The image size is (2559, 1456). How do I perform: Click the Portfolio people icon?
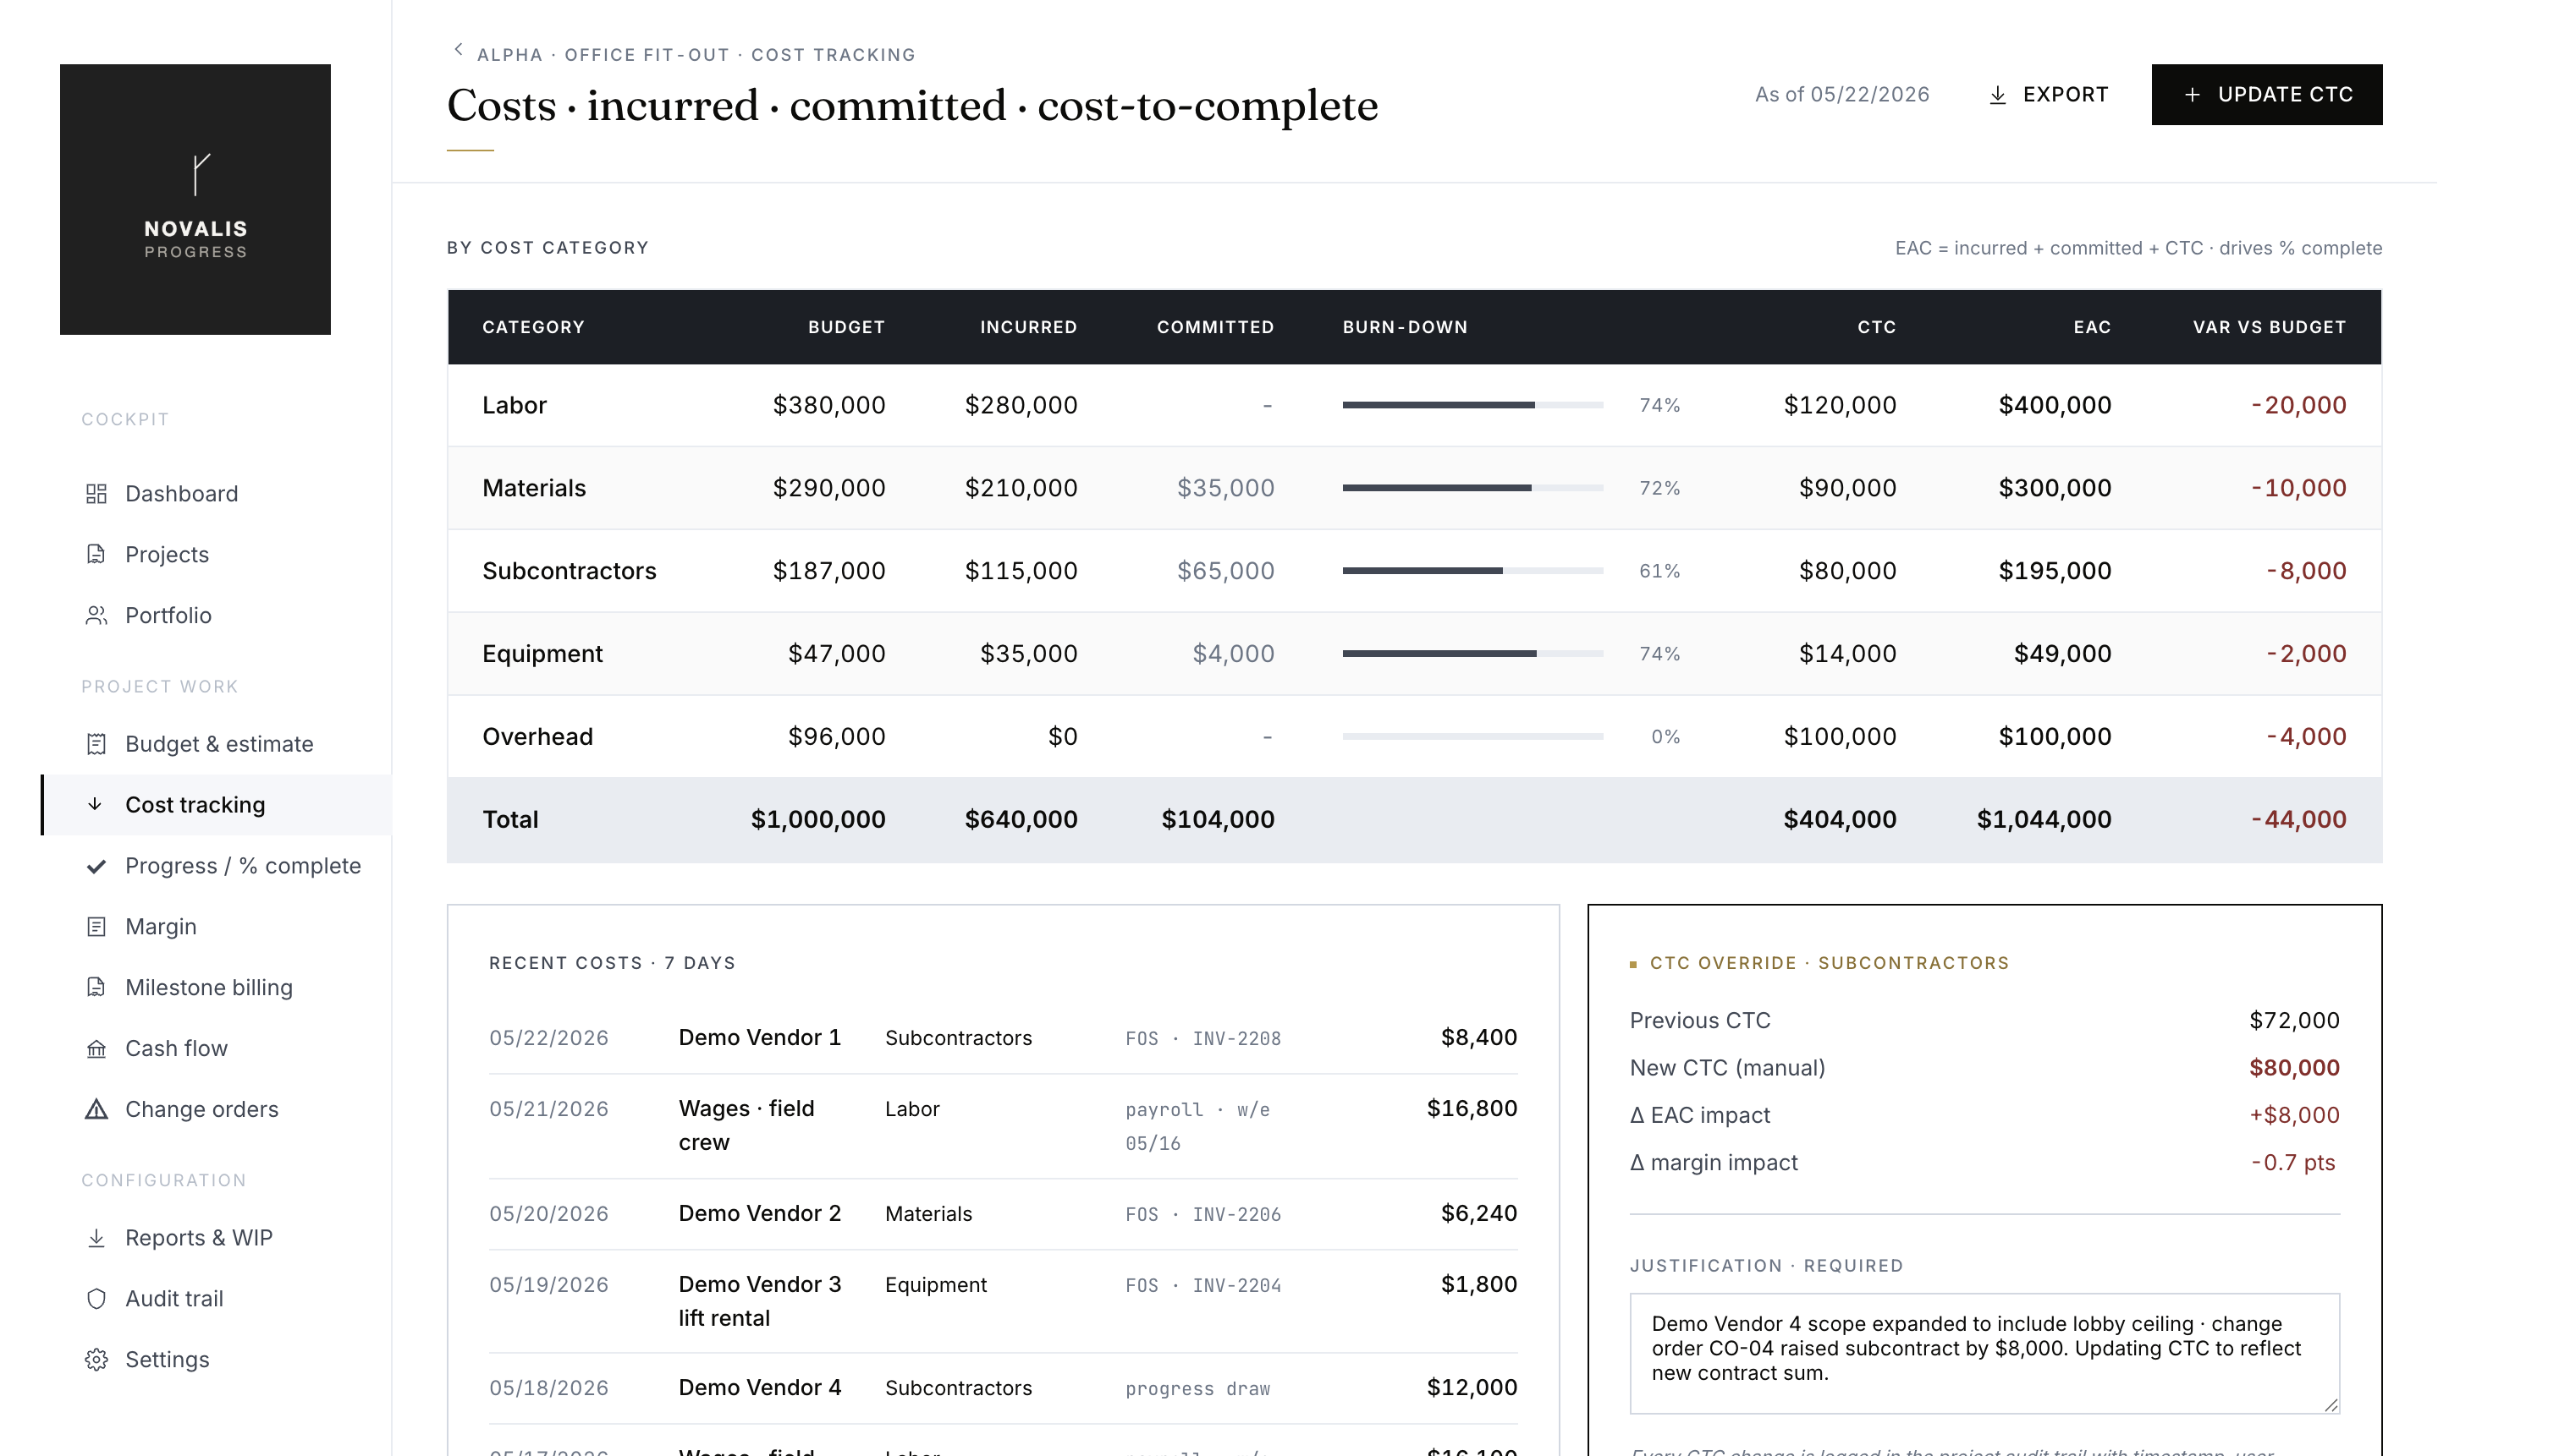click(x=96, y=615)
